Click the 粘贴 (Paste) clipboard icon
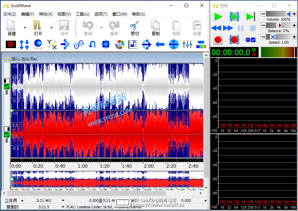 tap(176, 25)
